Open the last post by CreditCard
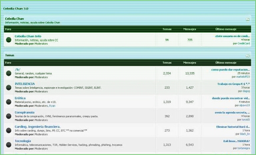The height and width of the screenshot is (155, 256). point(233,36)
